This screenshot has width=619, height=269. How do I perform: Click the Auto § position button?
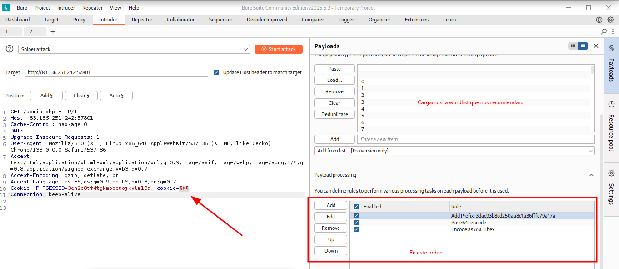[x=116, y=96]
